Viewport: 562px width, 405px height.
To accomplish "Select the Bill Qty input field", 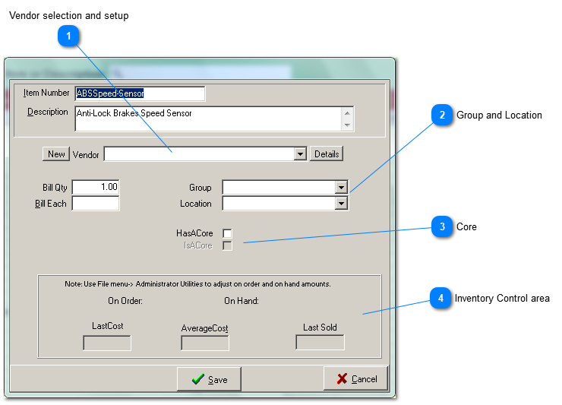I will tap(95, 187).
